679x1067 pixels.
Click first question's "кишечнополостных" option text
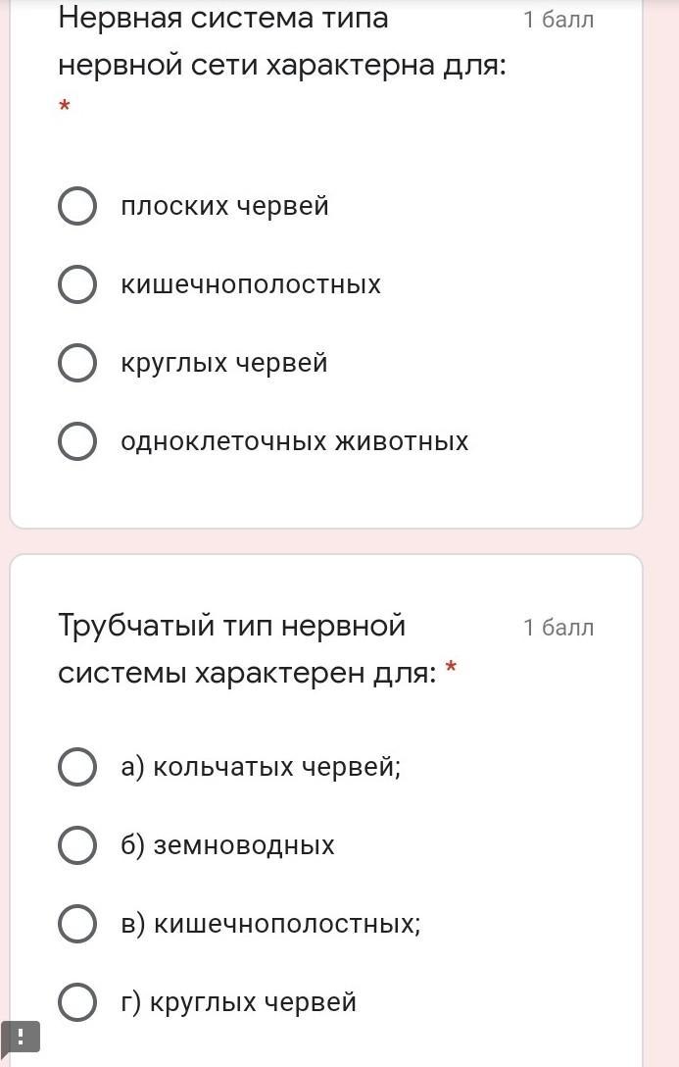(251, 284)
